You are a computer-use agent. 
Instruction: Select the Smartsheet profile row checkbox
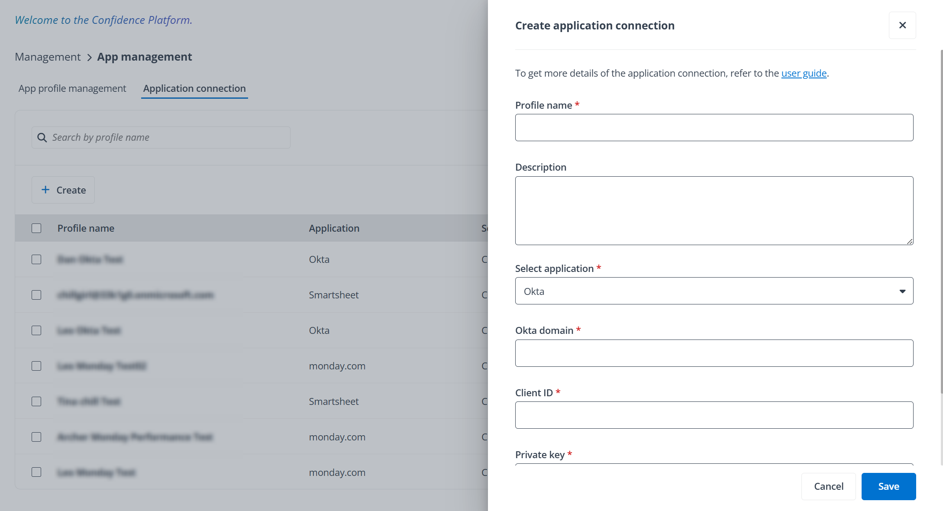point(36,294)
